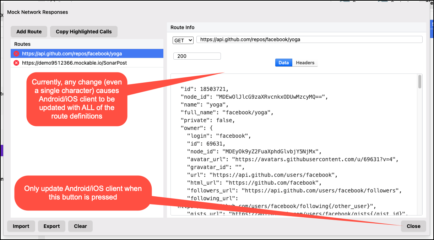Delete the mockable.io SonarPost route
The height and width of the screenshot is (240, 434).
(x=16, y=63)
